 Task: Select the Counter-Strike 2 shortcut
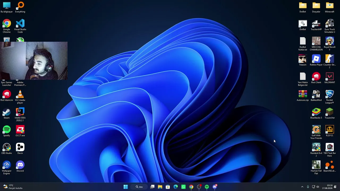click(330, 62)
